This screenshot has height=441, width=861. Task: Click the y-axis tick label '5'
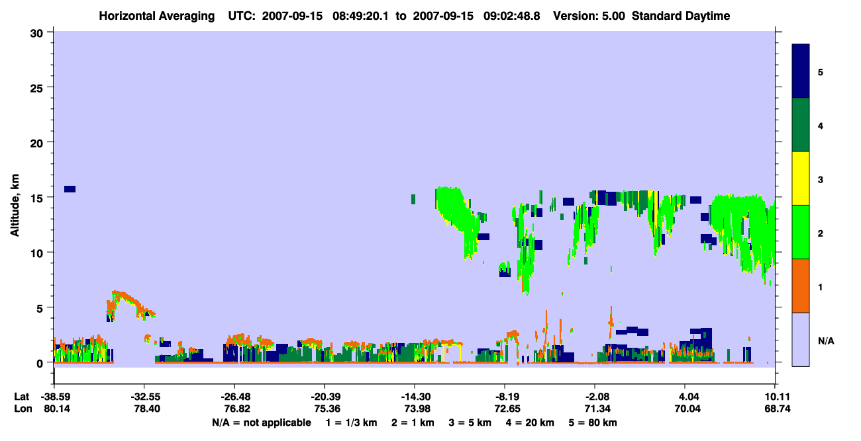coord(41,307)
